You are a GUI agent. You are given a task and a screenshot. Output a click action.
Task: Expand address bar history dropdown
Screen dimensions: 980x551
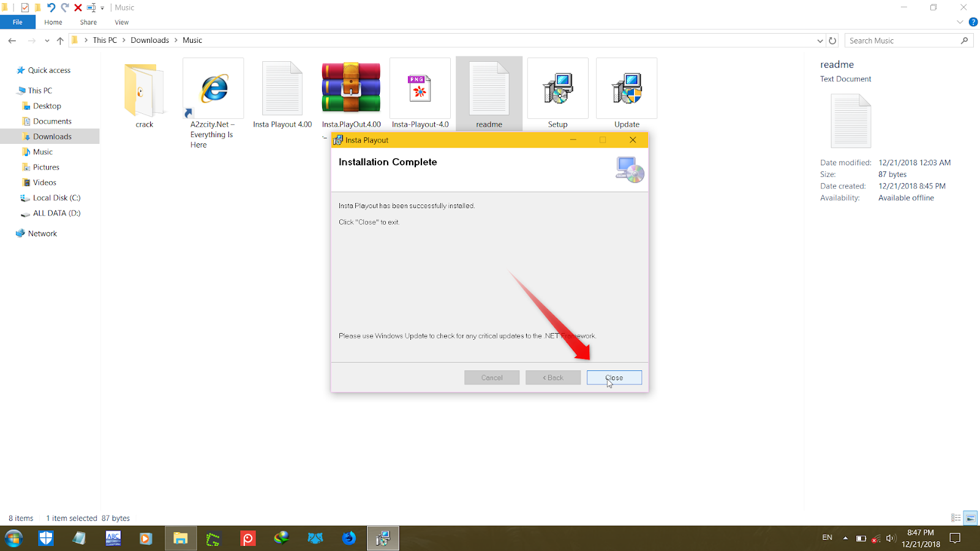pos(820,40)
